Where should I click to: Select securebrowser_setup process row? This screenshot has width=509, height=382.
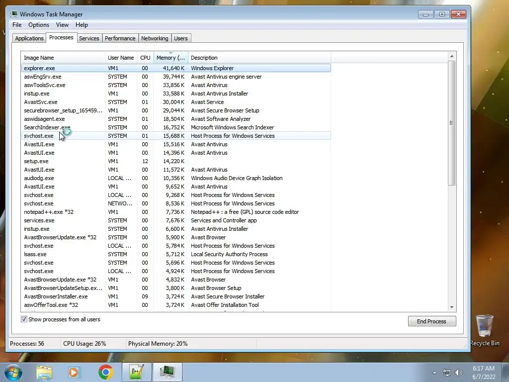(x=176, y=110)
